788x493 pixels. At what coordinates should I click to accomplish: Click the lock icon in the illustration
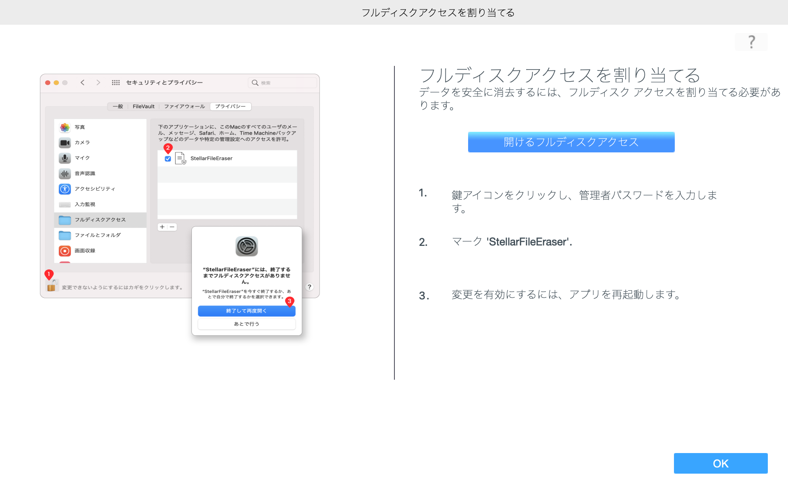click(52, 285)
